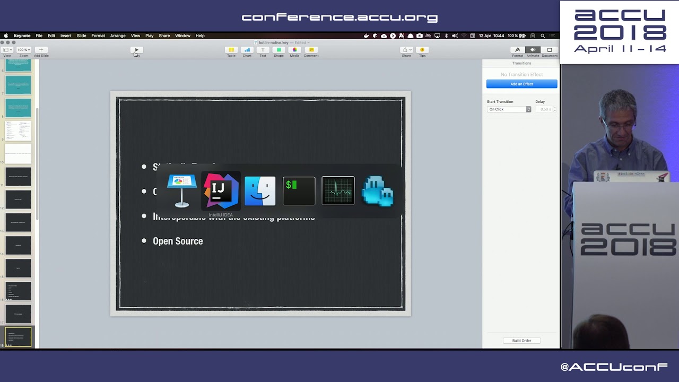Choose Activity Monitor in the app switcher
Image resolution: width=679 pixels, height=382 pixels.
pyautogui.click(x=338, y=191)
